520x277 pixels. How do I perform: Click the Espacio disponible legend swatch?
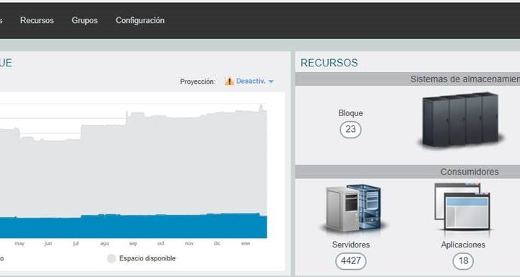(111, 259)
